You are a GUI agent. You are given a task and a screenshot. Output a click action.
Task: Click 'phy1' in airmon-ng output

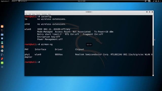pyautogui.click(x=27, y=55)
